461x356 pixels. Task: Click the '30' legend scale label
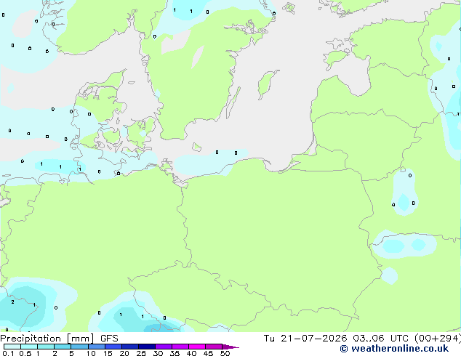coord(158,353)
